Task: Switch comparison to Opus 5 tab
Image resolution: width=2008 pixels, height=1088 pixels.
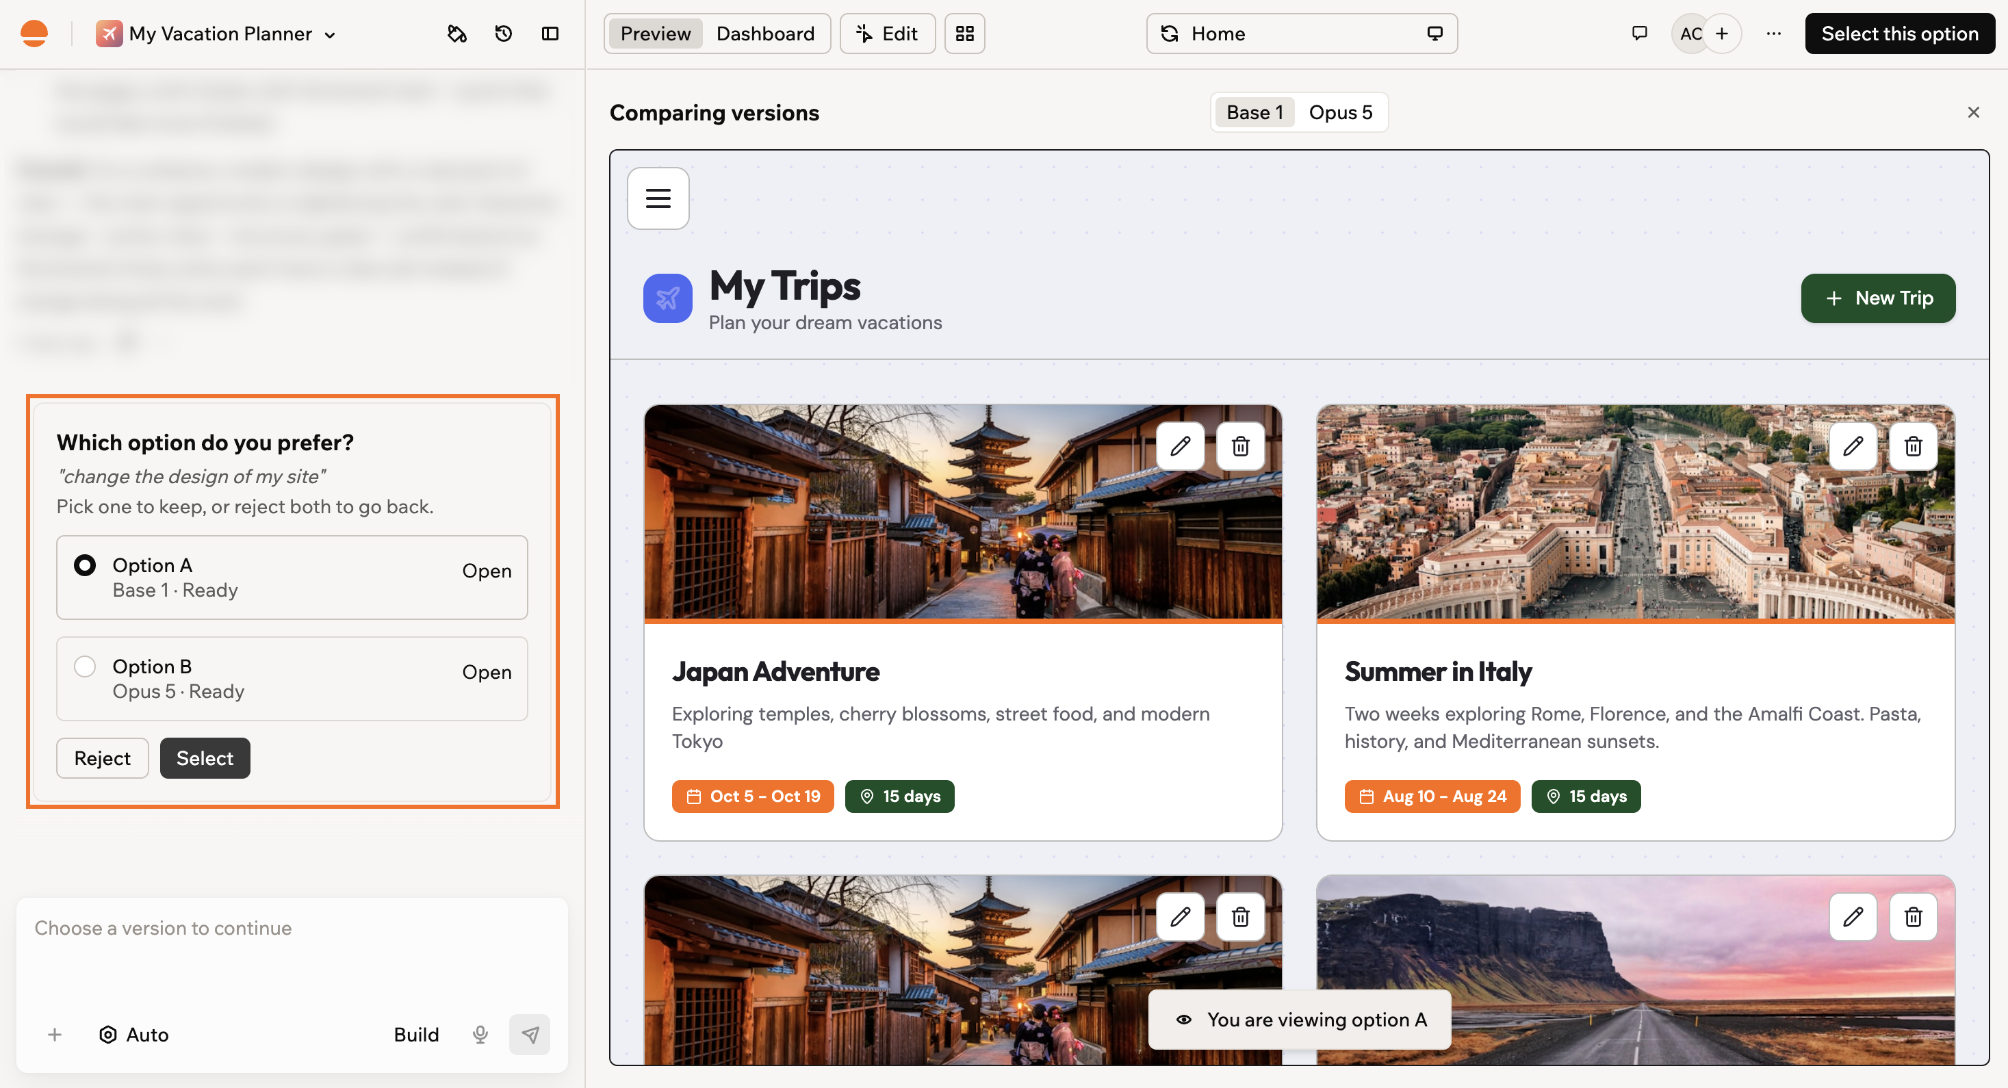Action: point(1340,112)
